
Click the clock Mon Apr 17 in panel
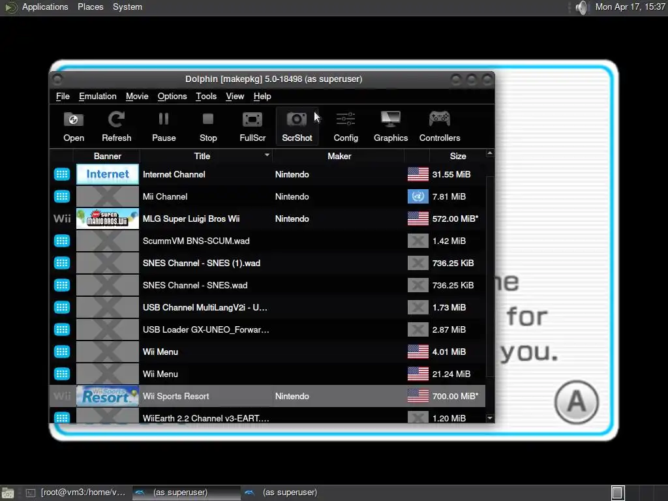[630, 7]
